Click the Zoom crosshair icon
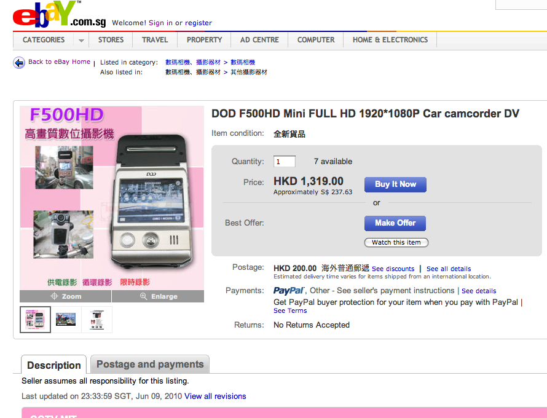The height and width of the screenshot is (418, 547). [x=54, y=296]
